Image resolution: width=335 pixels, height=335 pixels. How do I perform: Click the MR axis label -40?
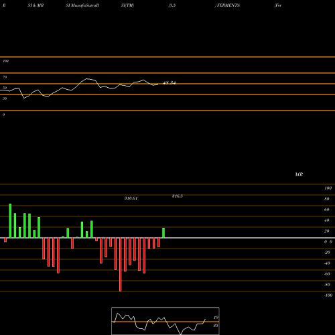coord(327,263)
